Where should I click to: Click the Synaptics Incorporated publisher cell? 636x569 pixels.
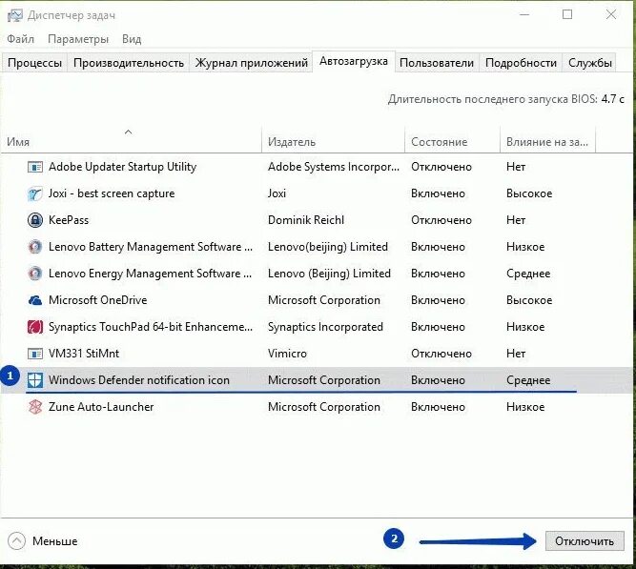pyautogui.click(x=325, y=327)
